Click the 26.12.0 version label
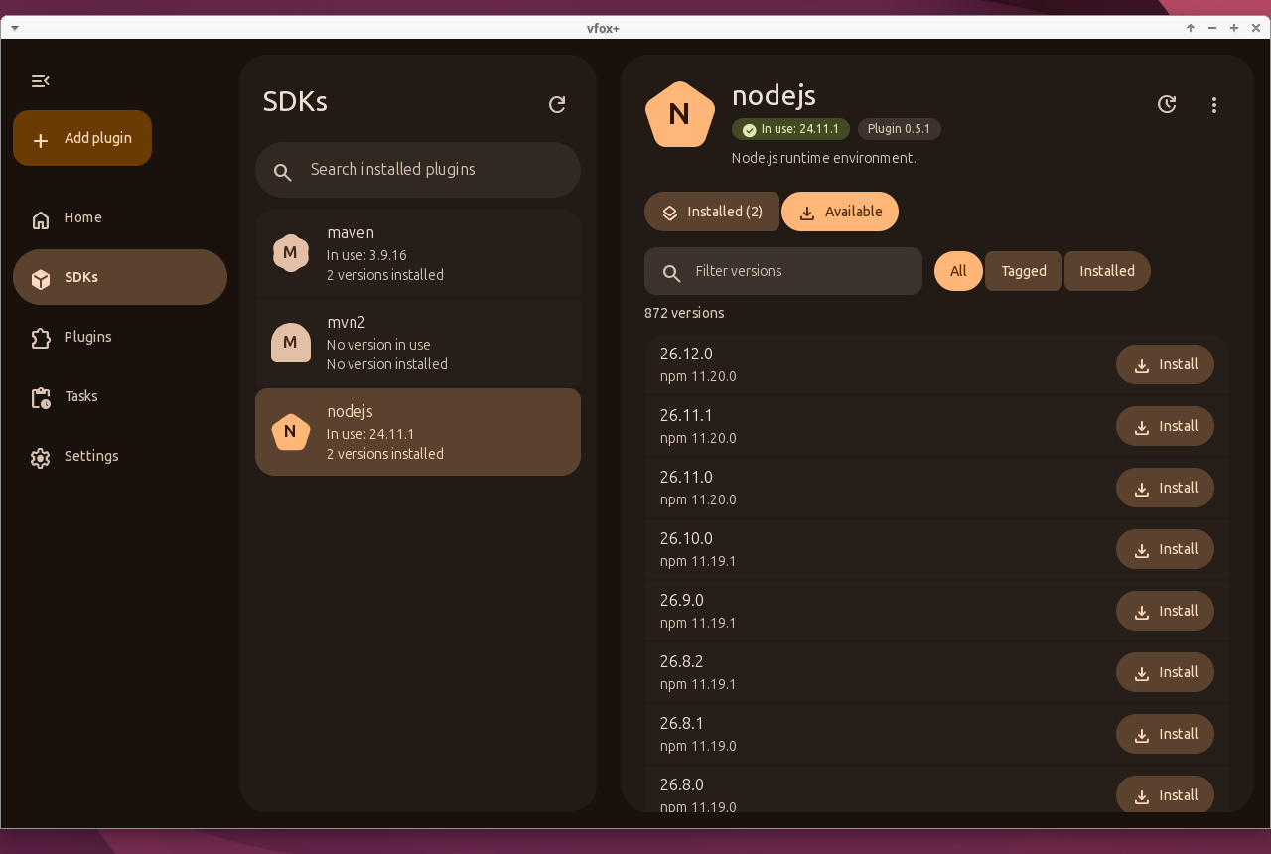Screen dimensions: 1271x854 (x=686, y=355)
